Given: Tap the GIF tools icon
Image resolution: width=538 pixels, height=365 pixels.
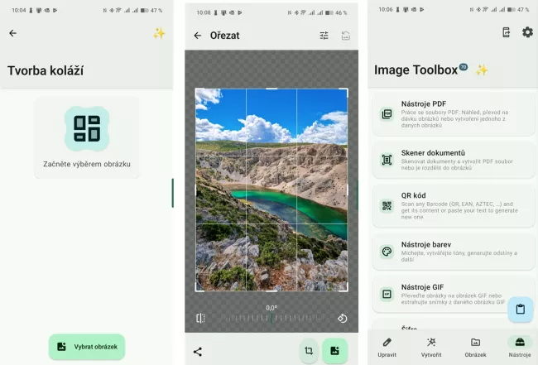Looking at the screenshot, I should (387, 295).
